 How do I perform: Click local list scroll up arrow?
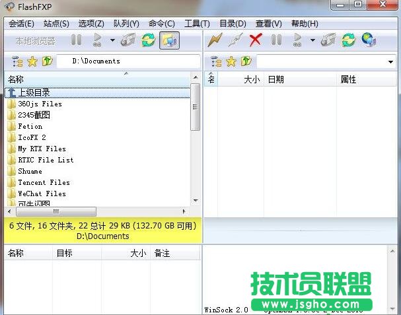196,77
